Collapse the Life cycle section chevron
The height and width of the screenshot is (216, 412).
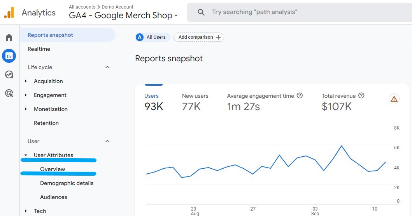pos(107,67)
